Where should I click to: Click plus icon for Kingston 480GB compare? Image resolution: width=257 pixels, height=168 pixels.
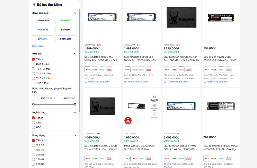[x=165, y=82]
